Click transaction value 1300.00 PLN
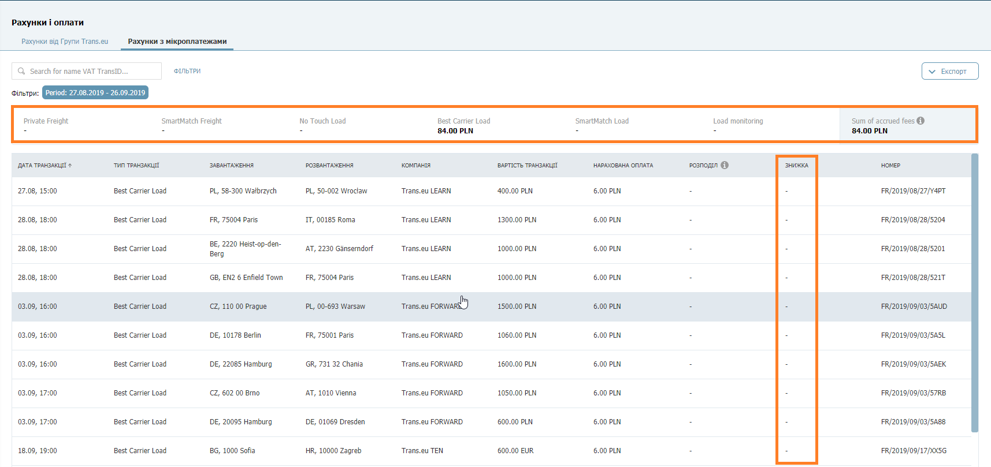Image resolution: width=991 pixels, height=467 pixels. point(517,220)
